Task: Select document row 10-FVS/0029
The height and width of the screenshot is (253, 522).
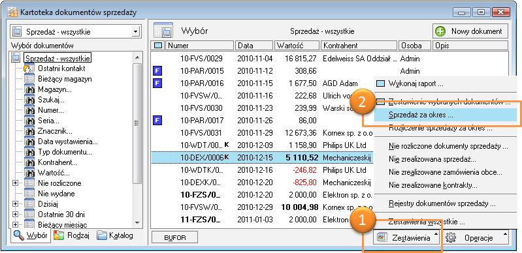Action: 329,59
